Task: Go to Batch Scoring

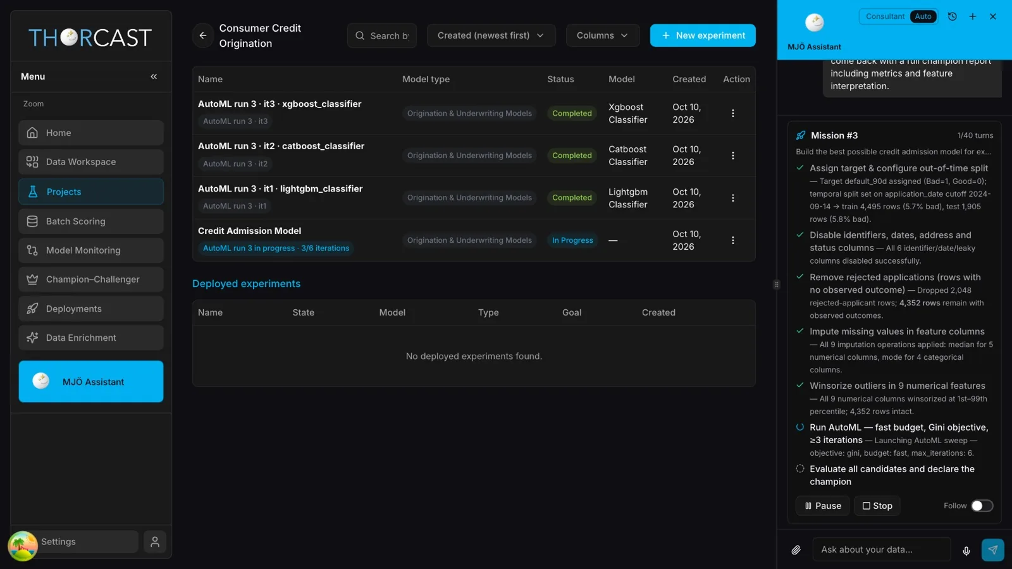Action: [91, 221]
